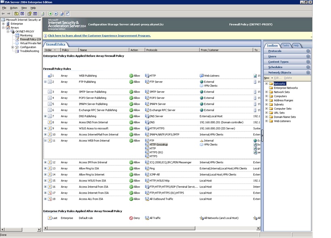Open the Customer Experience Improvement Program link

99,35
